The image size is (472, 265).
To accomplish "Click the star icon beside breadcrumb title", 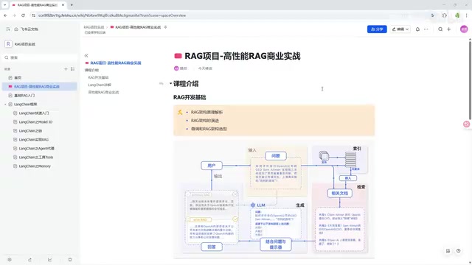I will pos(165,27).
